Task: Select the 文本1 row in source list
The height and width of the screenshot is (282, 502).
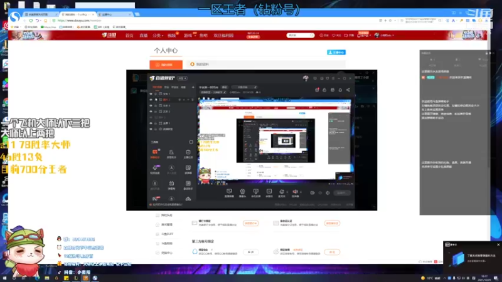Action: 172,94
